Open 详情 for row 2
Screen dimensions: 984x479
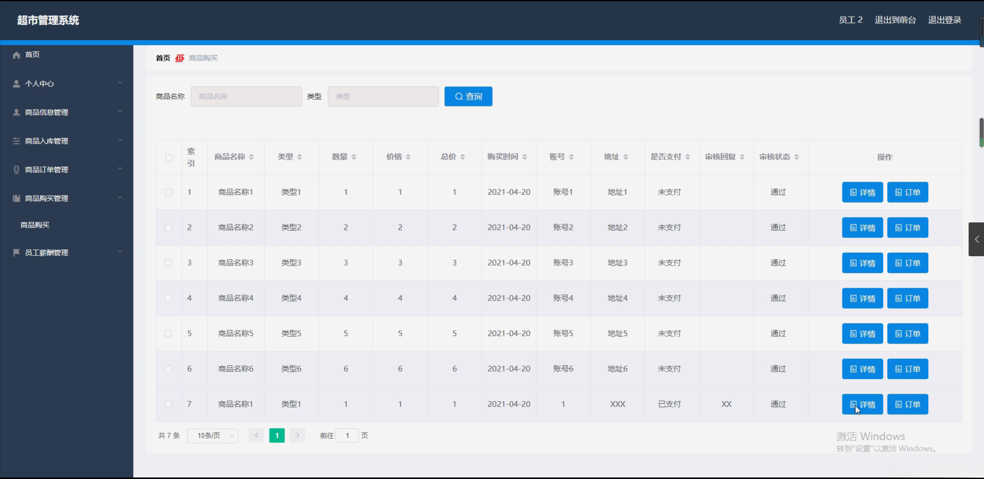862,227
